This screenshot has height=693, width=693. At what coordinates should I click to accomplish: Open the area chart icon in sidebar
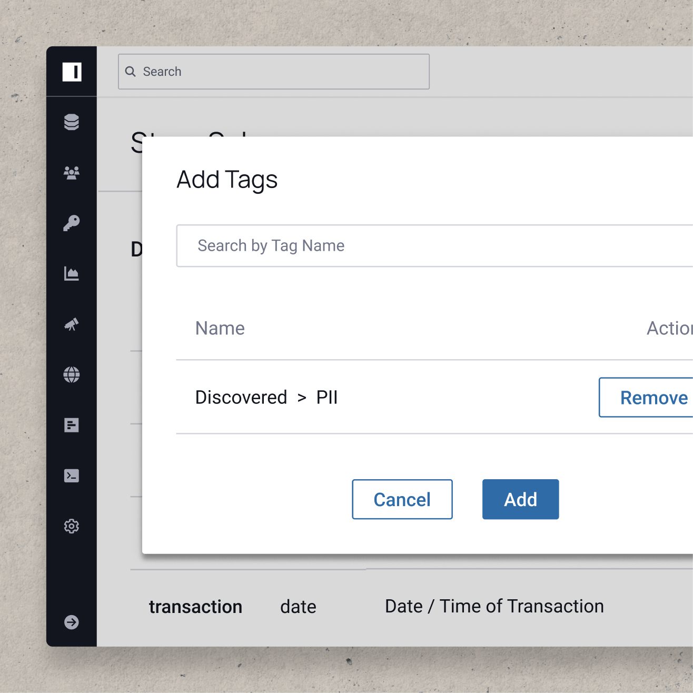[x=72, y=274]
